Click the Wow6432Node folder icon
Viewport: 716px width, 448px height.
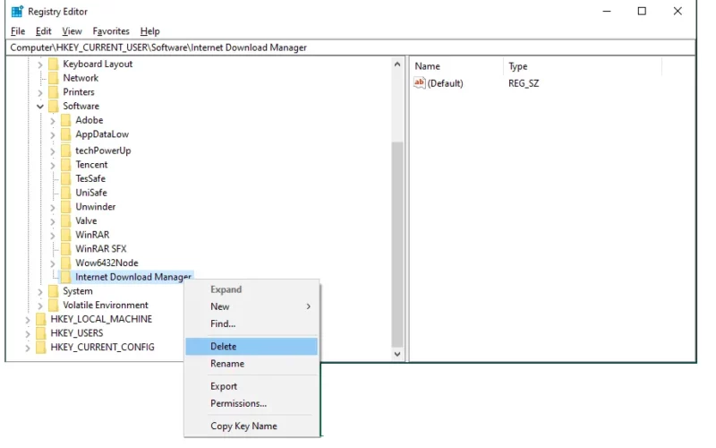coord(65,263)
